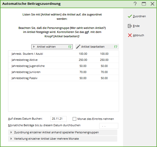Click the empty monthly end date field
Viewport: 157px width, 147px height.
click(108, 126)
